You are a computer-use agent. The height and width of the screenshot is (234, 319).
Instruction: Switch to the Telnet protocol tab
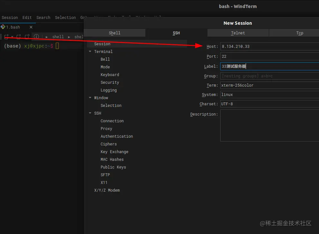pyautogui.click(x=238, y=33)
